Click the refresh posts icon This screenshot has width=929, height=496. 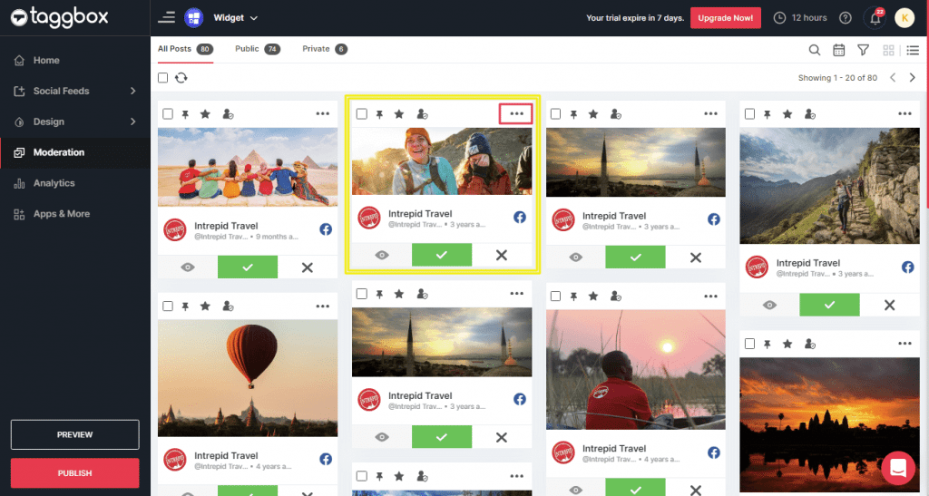tap(181, 78)
